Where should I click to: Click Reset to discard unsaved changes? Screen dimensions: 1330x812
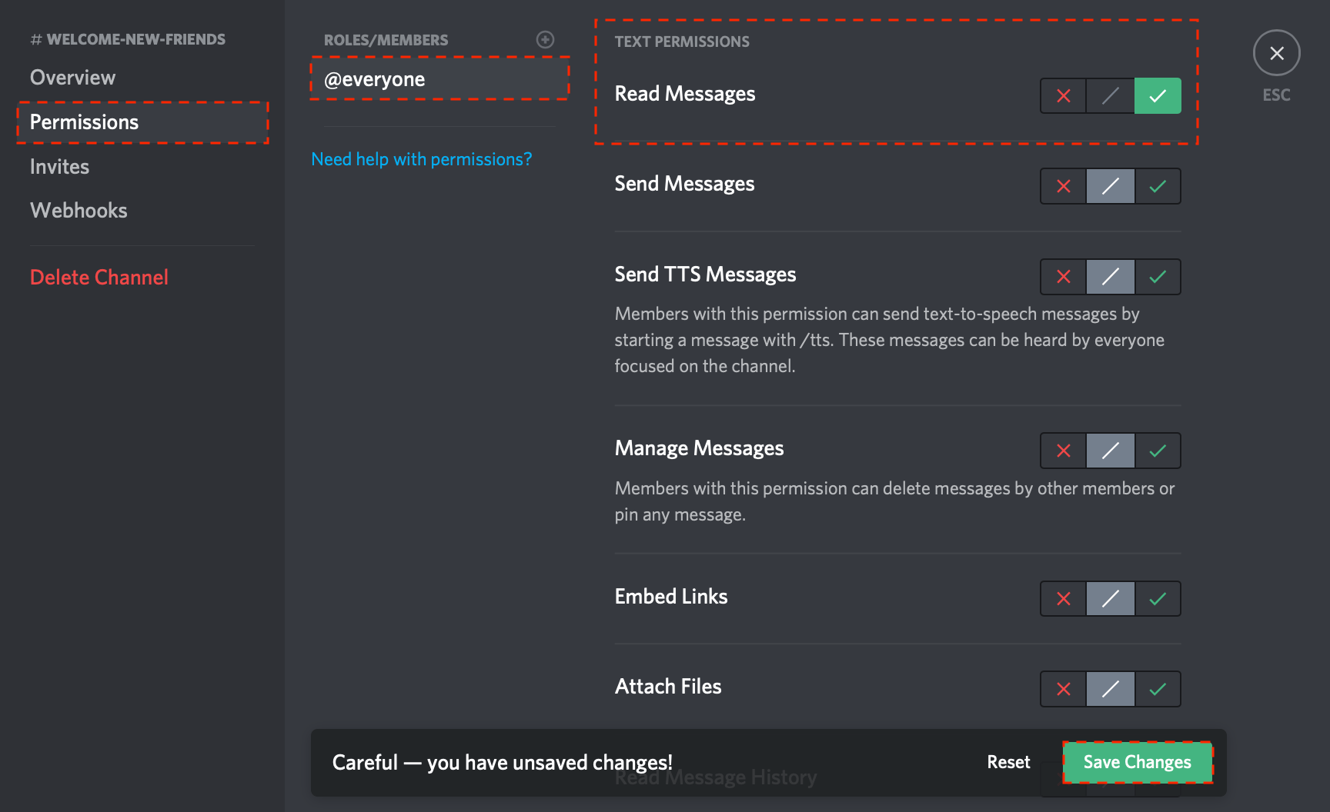[1008, 762]
